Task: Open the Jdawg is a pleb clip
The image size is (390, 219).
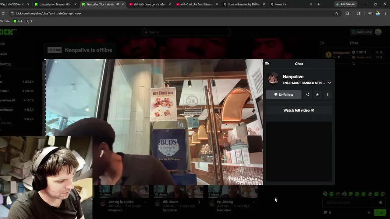Action: pos(121,202)
